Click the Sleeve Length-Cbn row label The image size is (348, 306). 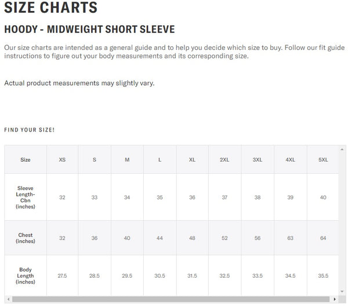click(26, 197)
